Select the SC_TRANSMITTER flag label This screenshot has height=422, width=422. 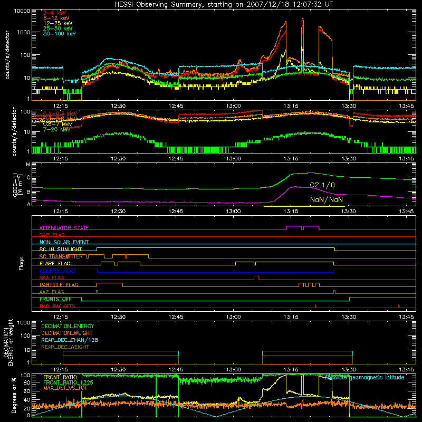click(61, 256)
